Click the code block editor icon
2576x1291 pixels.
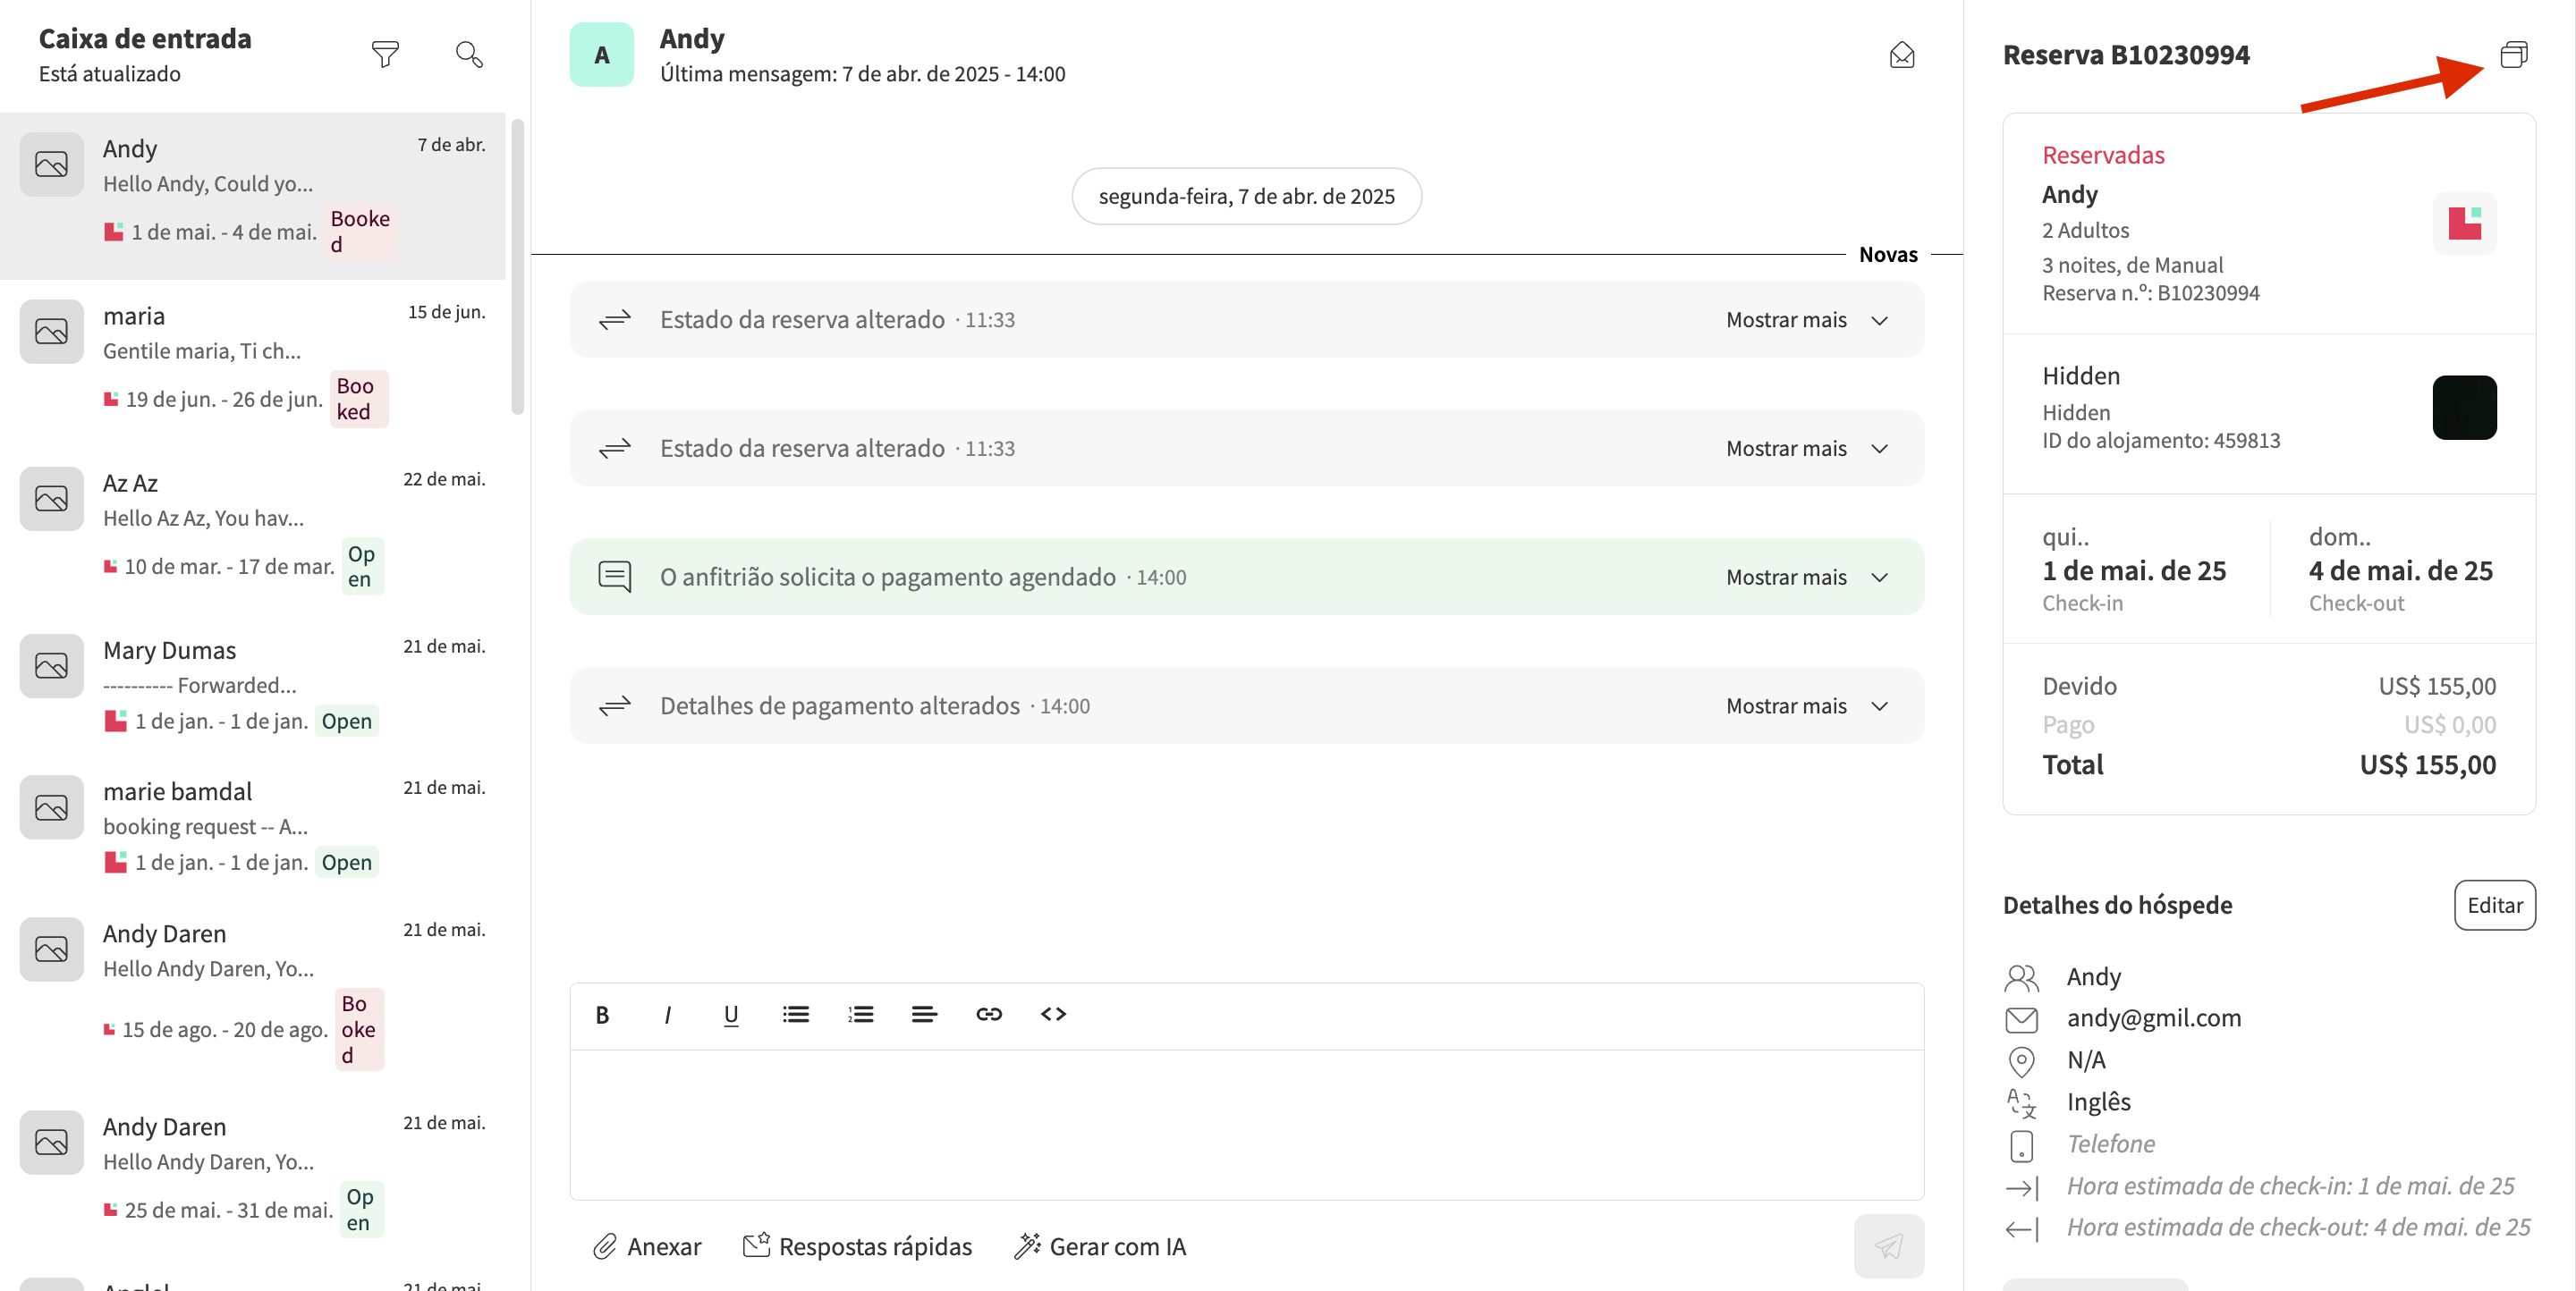tap(1053, 1014)
